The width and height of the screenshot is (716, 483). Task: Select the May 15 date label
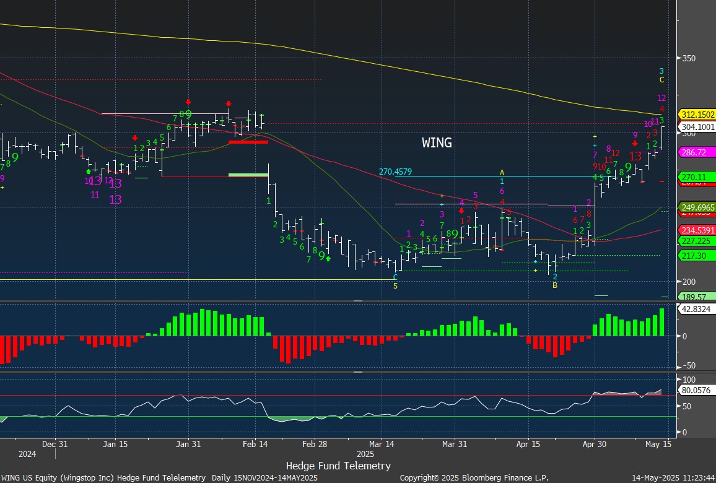pyautogui.click(x=658, y=444)
